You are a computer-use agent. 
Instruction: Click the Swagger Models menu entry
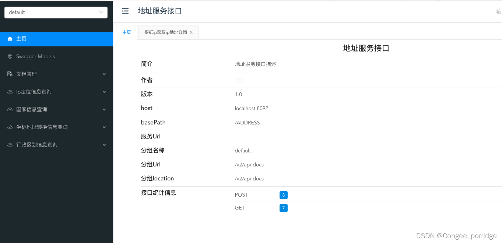coord(35,56)
